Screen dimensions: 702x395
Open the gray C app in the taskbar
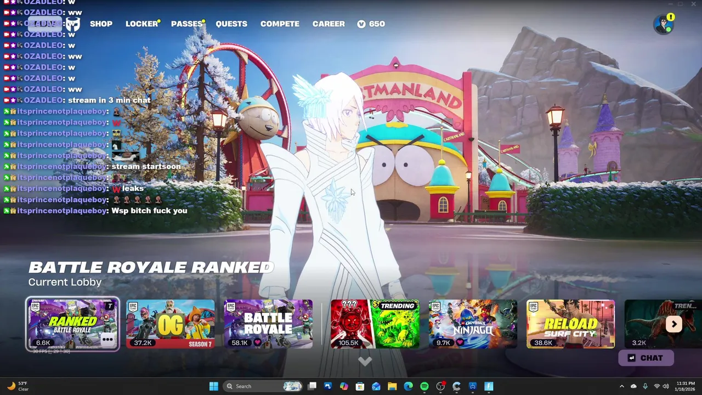point(456,386)
